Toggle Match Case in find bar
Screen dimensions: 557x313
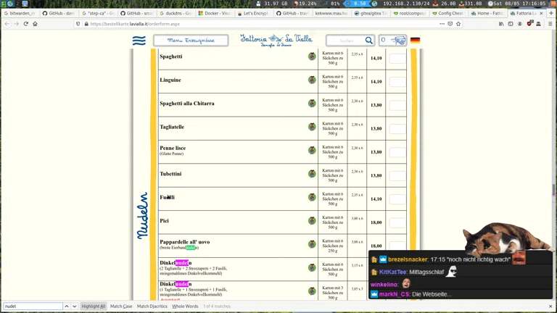(x=121, y=306)
